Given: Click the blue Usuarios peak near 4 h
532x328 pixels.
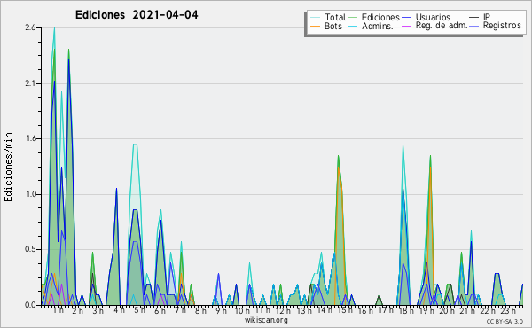Looking at the screenshot, I should [116, 189].
